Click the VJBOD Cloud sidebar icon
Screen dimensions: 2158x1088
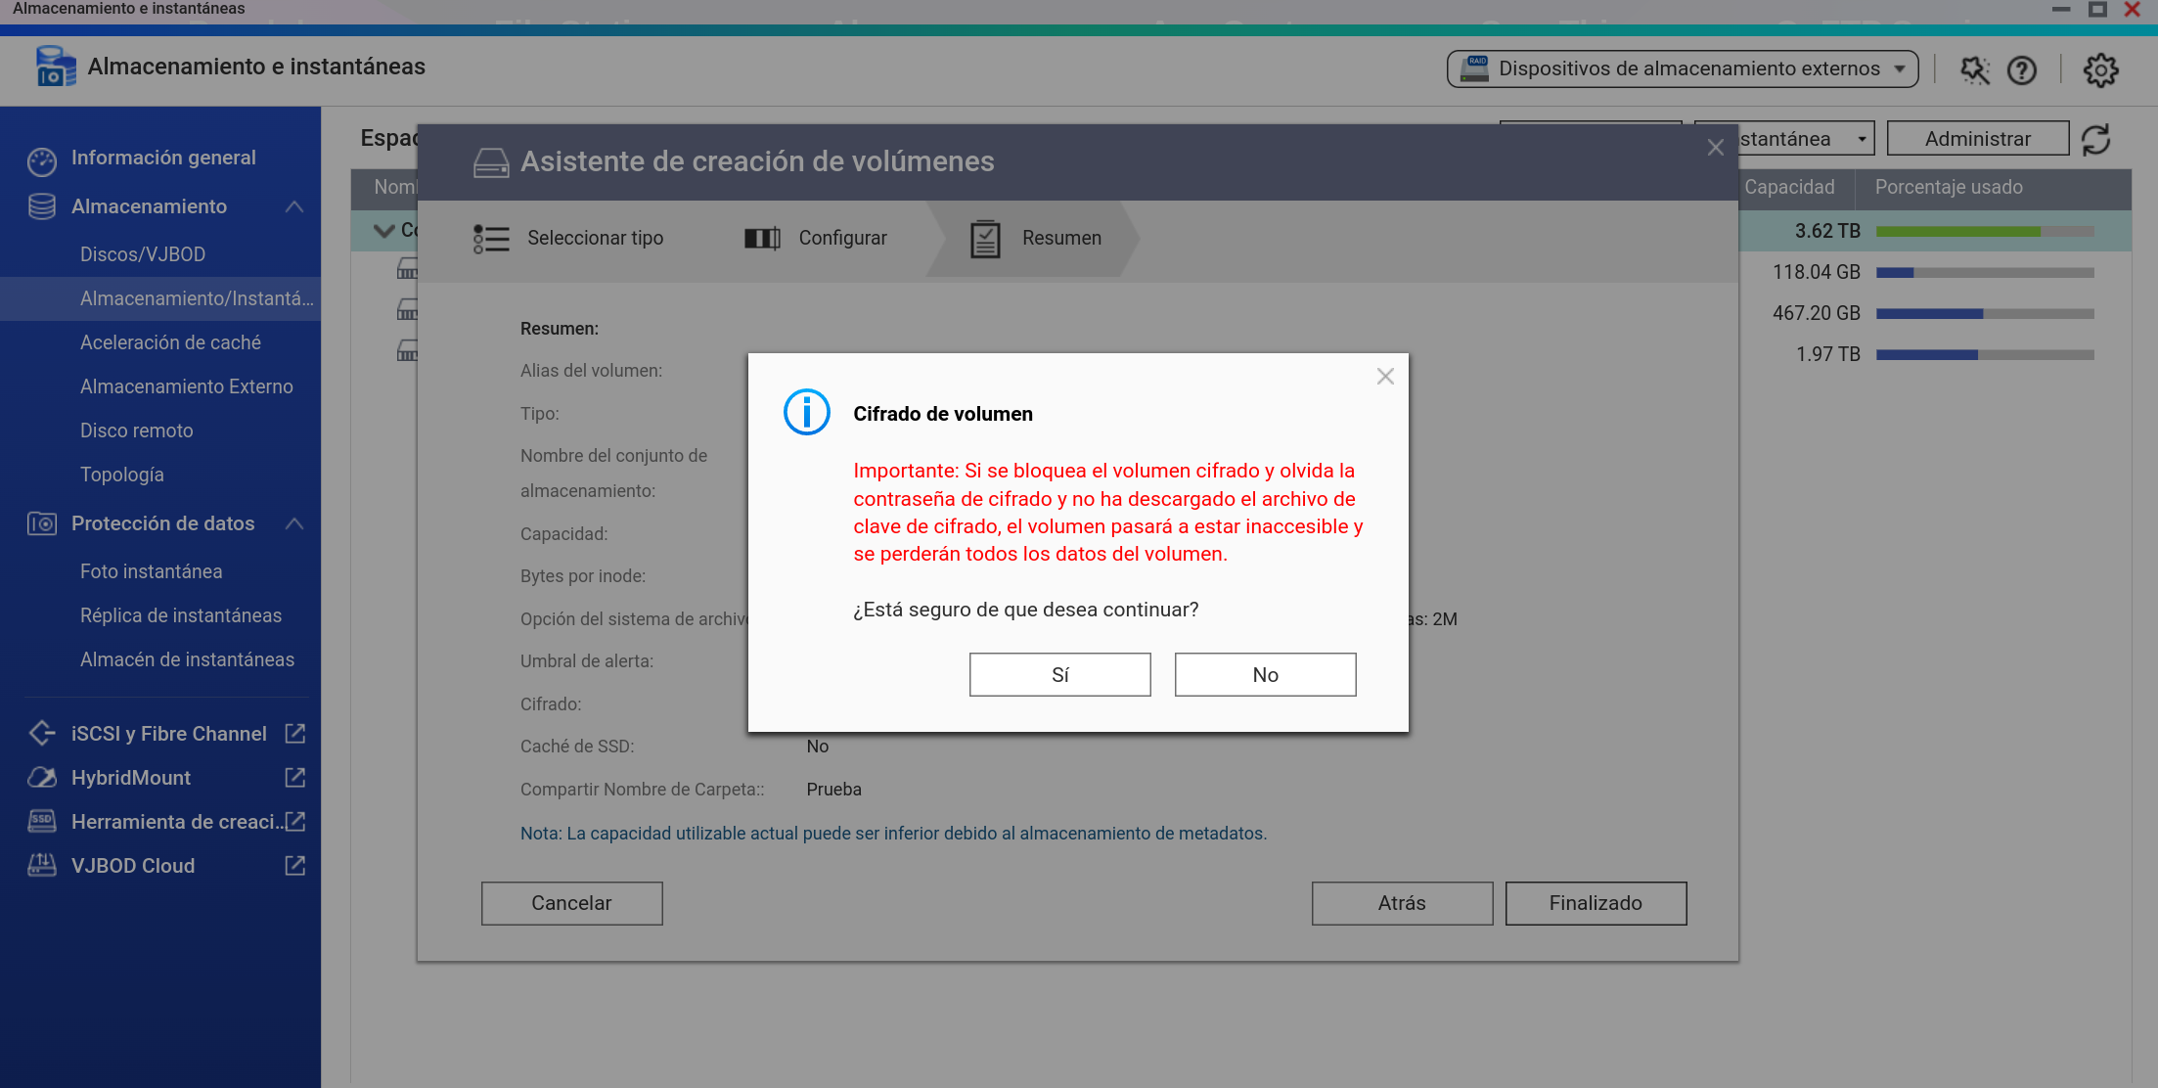click(x=41, y=866)
